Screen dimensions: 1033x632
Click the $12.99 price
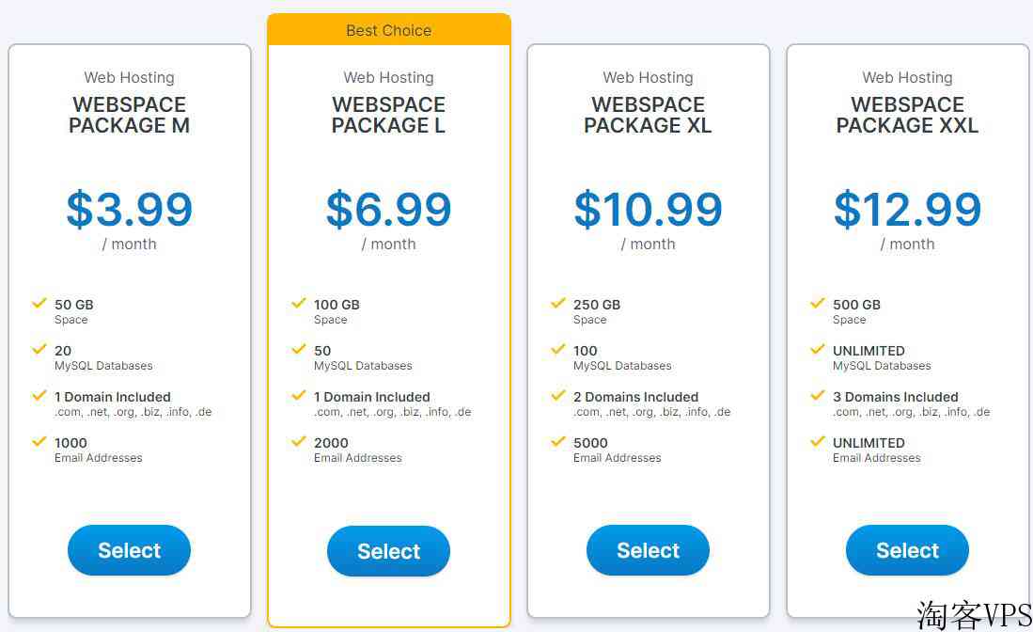tap(907, 209)
